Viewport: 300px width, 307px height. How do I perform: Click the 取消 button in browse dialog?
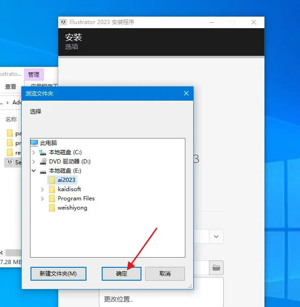point(165,273)
